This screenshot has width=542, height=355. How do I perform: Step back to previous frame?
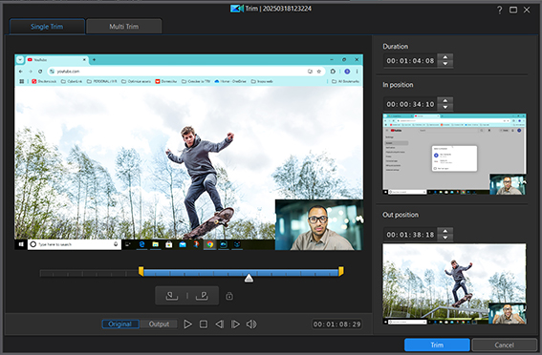(220, 324)
